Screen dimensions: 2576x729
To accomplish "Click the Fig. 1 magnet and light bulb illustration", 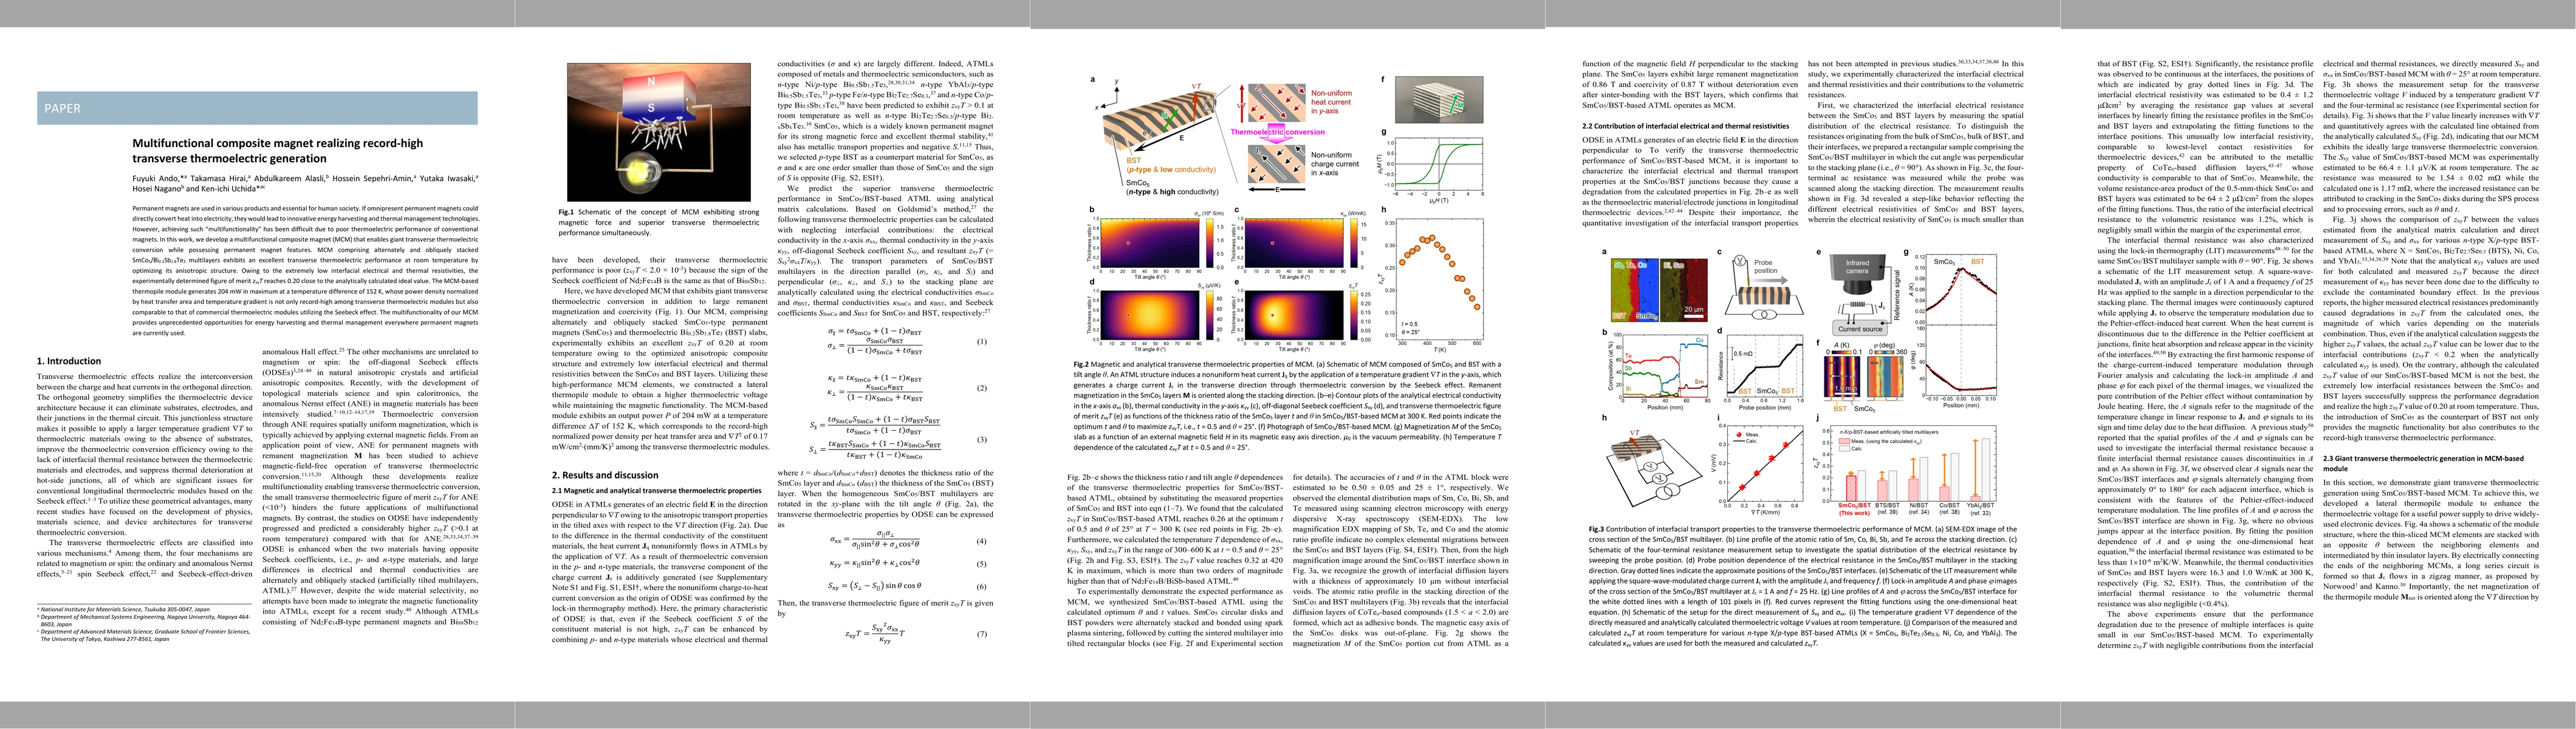I will pyautogui.click(x=659, y=132).
